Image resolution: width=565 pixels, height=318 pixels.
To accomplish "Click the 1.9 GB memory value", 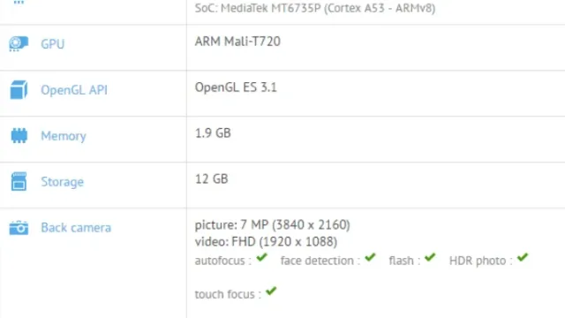I will 213,133.
